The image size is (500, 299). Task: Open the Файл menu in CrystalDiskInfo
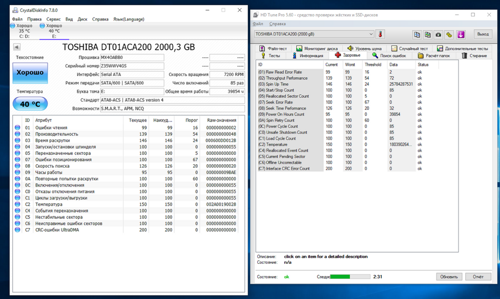(17, 19)
